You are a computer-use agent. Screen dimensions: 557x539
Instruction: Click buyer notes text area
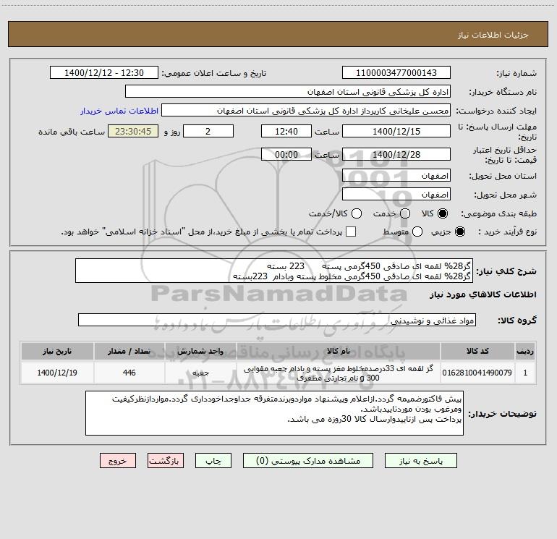[x=274, y=413]
